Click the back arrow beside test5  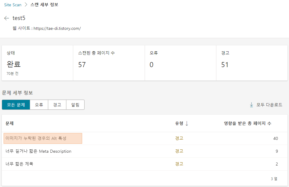[6, 18]
